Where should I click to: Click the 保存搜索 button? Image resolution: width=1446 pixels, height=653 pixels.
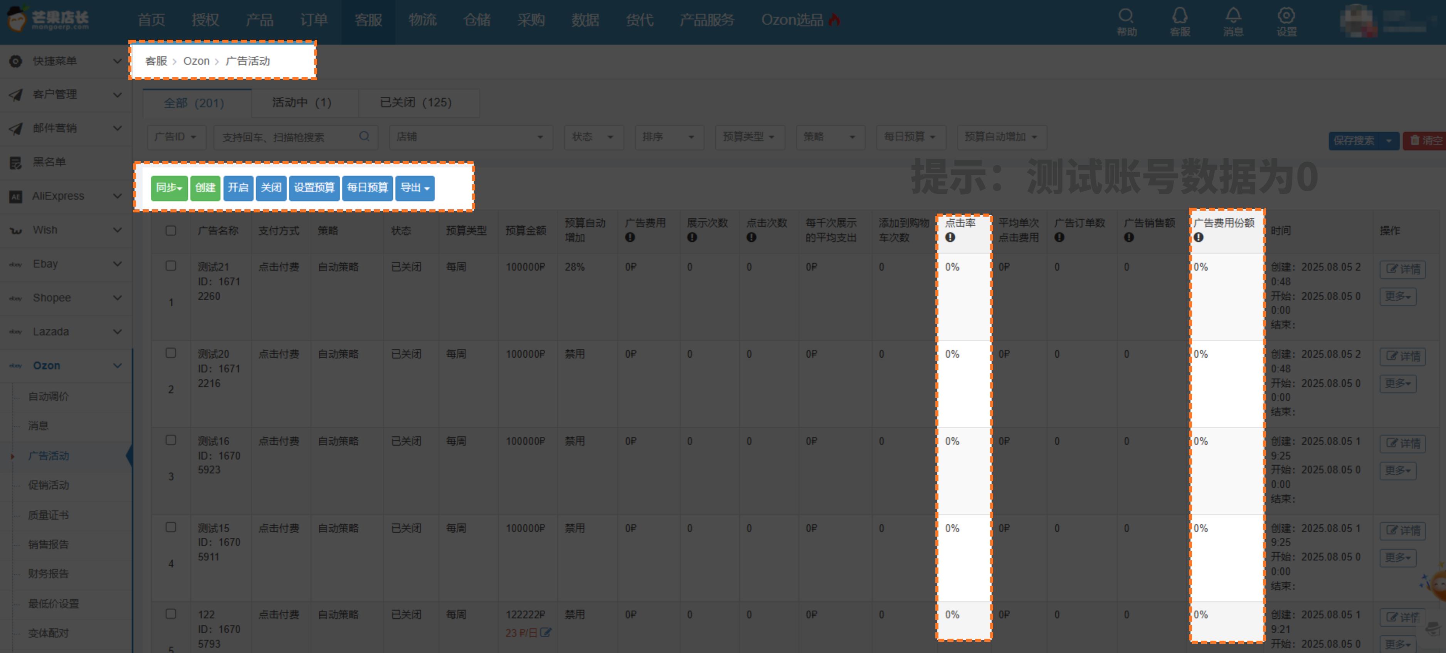1355,140
